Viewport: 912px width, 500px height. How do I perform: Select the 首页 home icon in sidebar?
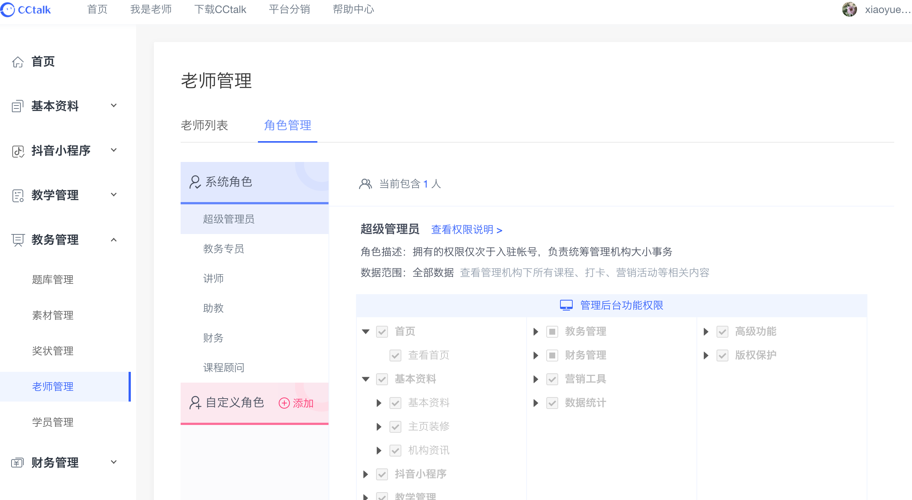pyautogui.click(x=17, y=62)
